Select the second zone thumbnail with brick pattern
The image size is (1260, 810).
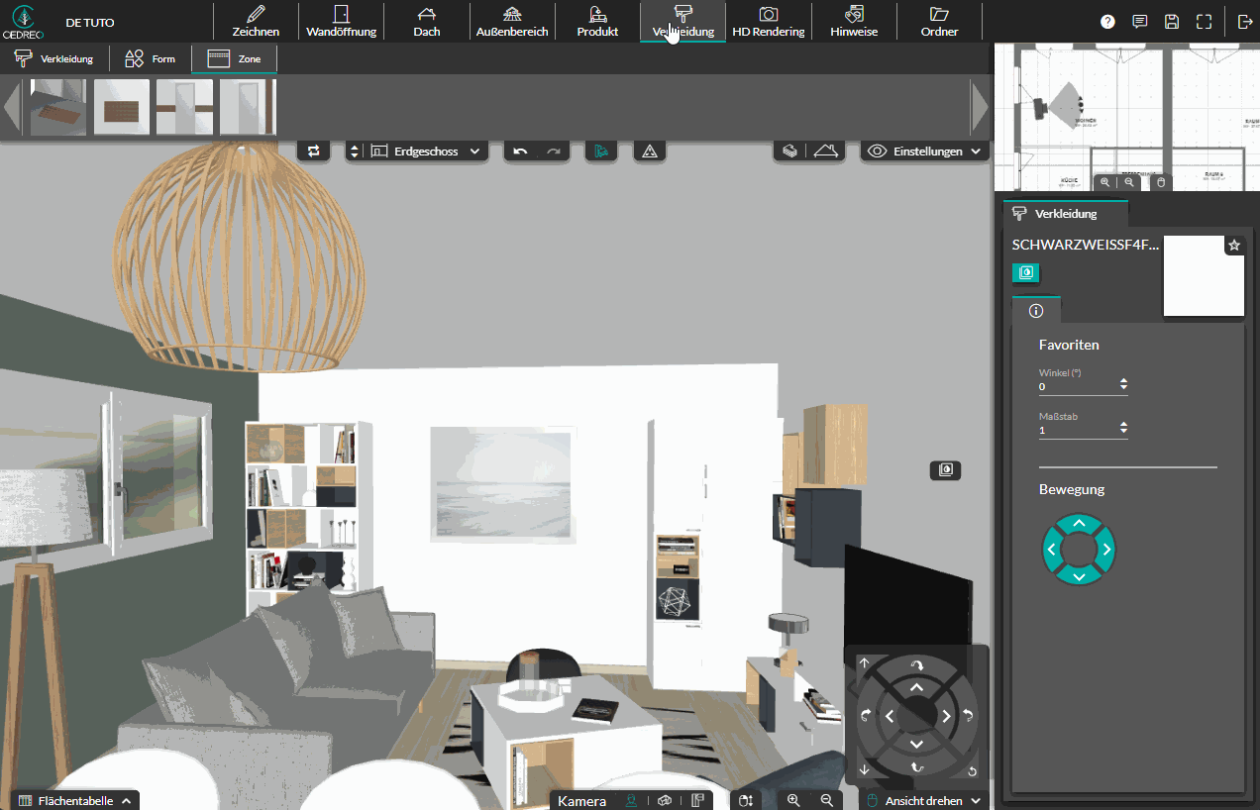click(122, 107)
